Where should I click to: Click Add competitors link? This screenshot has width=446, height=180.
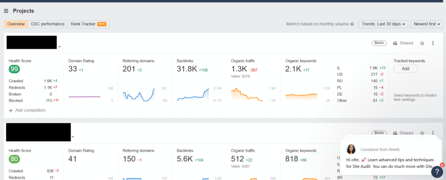[x=27, y=110]
